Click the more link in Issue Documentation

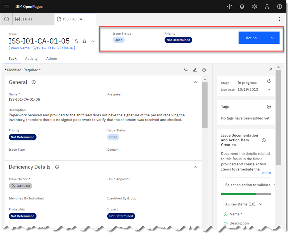(x=266, y=173)
